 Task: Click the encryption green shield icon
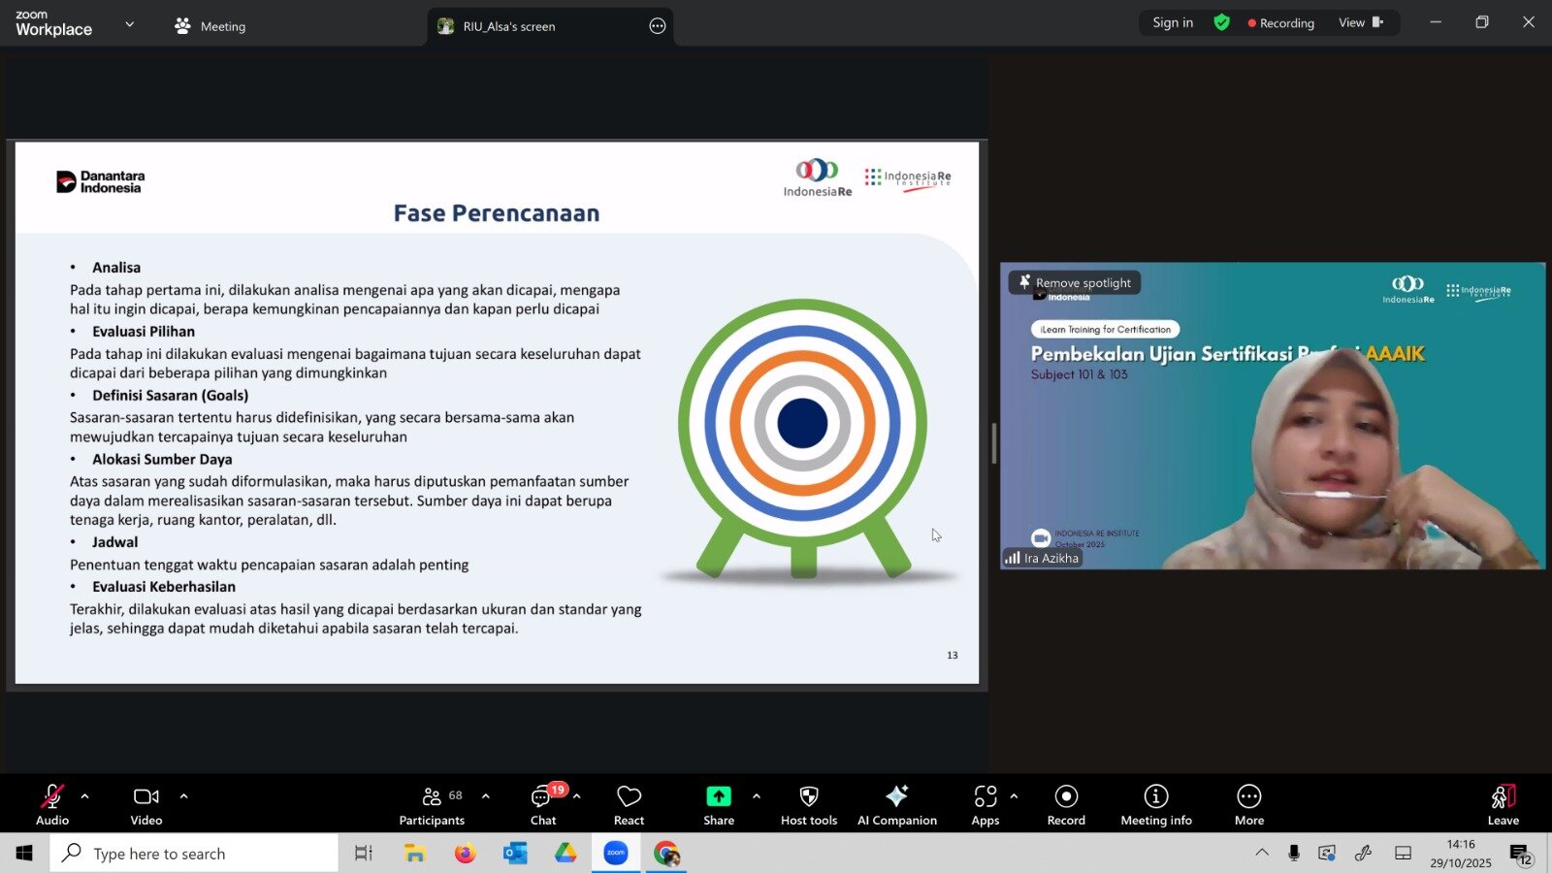pos(1221,22)
